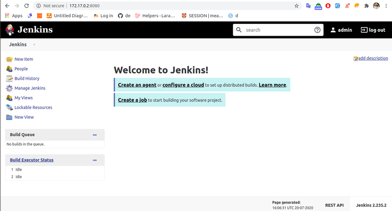Click the Jenkins breadcrumb text
The width and height of the screenshot is (392, 211).
pos(18,45)
